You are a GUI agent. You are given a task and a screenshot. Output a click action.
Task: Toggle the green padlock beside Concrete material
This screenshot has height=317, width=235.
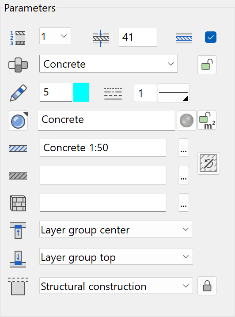point(207,65)
